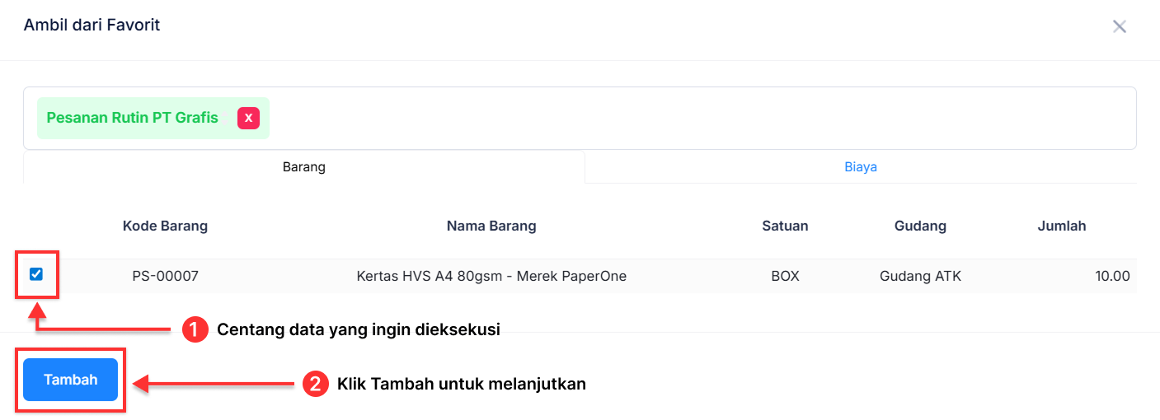This screenshot has height=420, width=1160.
Task: Close the Ambil dari Favorit dialog
Action: 1119,26
